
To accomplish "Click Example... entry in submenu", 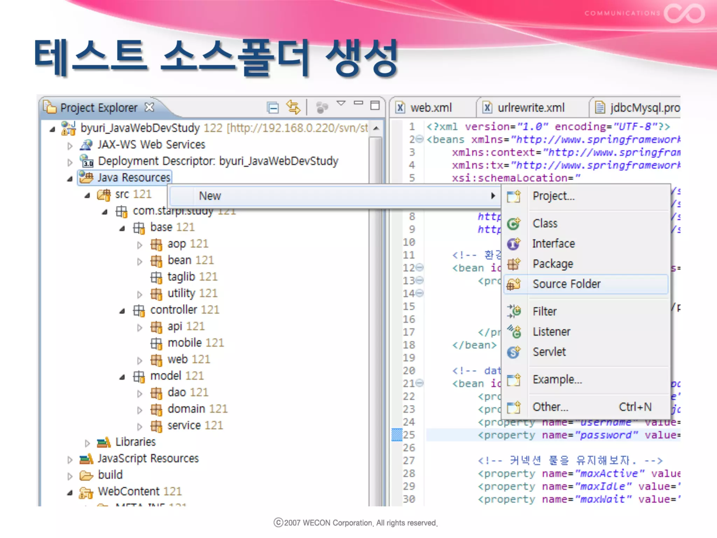I will (557, 380).
